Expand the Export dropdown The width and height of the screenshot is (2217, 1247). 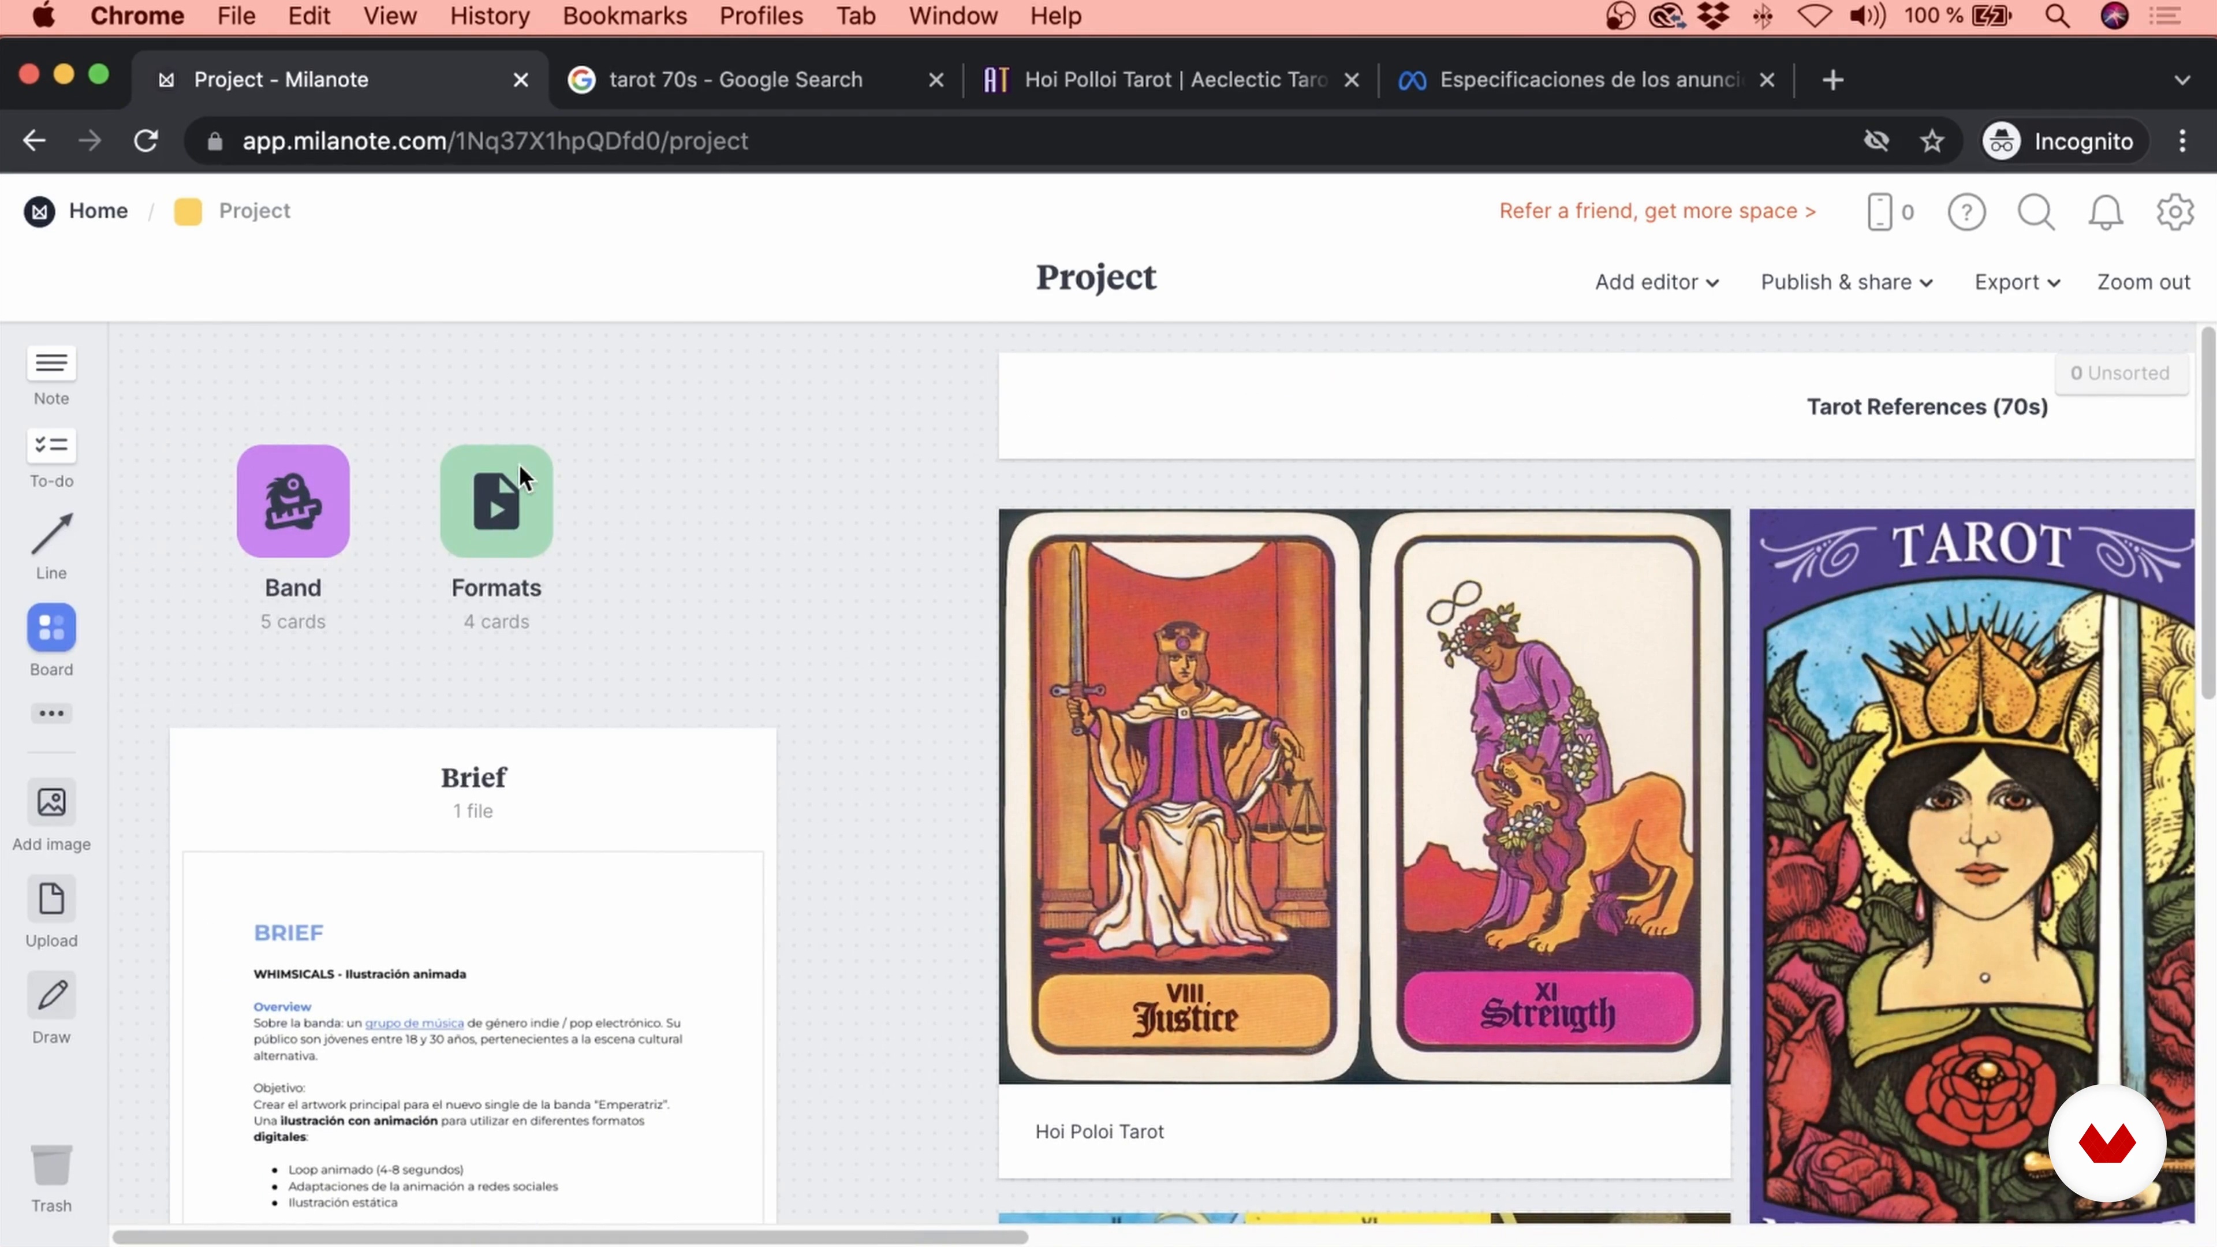click(2017, 282)
